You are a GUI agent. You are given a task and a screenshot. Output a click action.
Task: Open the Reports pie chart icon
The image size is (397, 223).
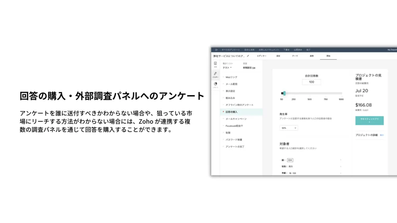tap(216, 84)
